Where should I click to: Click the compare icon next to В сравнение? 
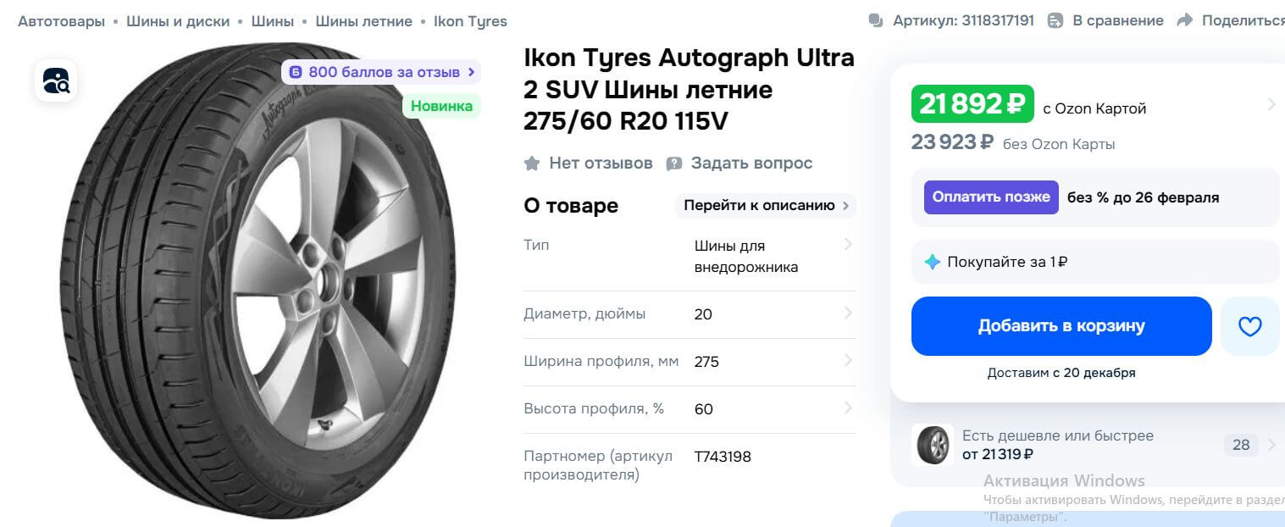[x=1055, y=20]
